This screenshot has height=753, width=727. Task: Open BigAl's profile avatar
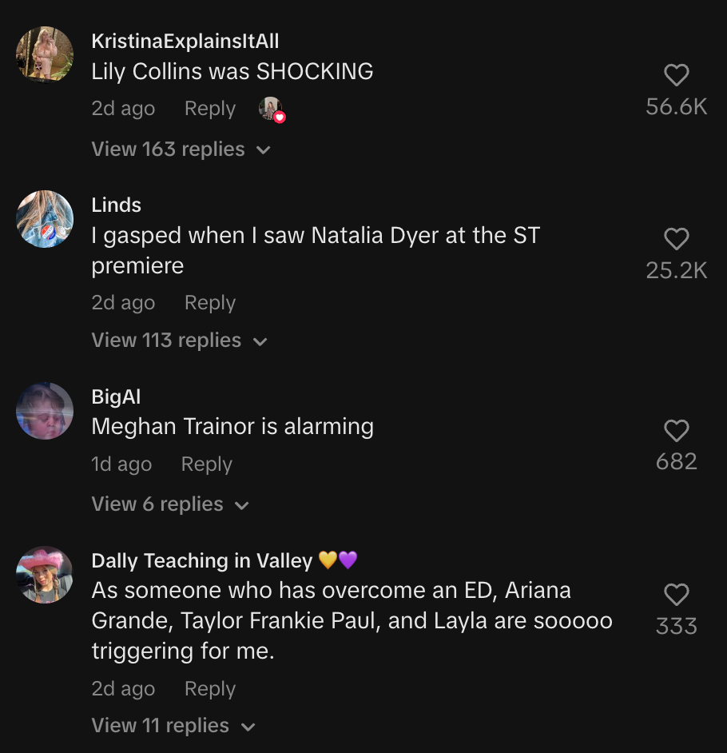click(45, 411)
